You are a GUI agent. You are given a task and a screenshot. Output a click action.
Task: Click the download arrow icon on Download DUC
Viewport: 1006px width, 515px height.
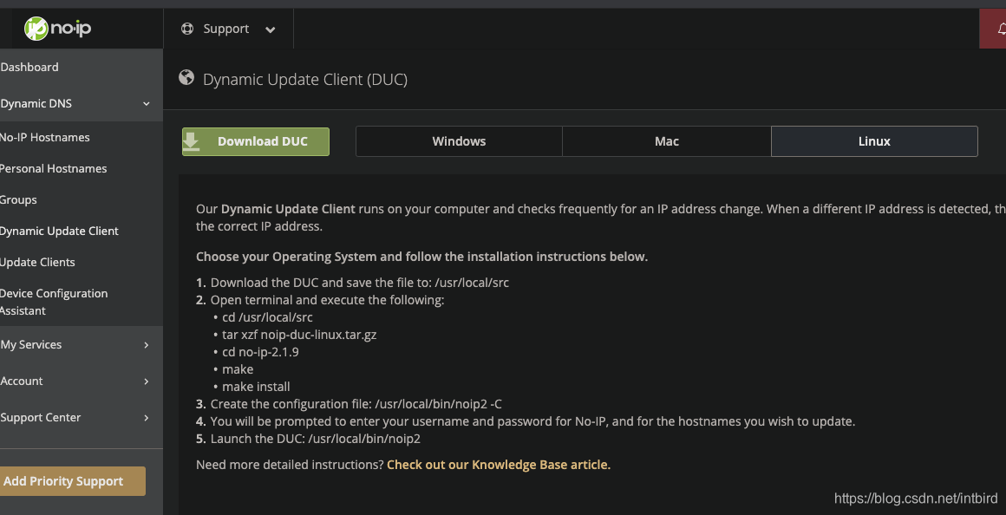[192, 141]
